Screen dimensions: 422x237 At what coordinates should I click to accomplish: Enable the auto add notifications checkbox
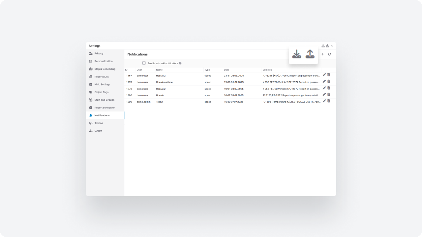click(144, 63)
